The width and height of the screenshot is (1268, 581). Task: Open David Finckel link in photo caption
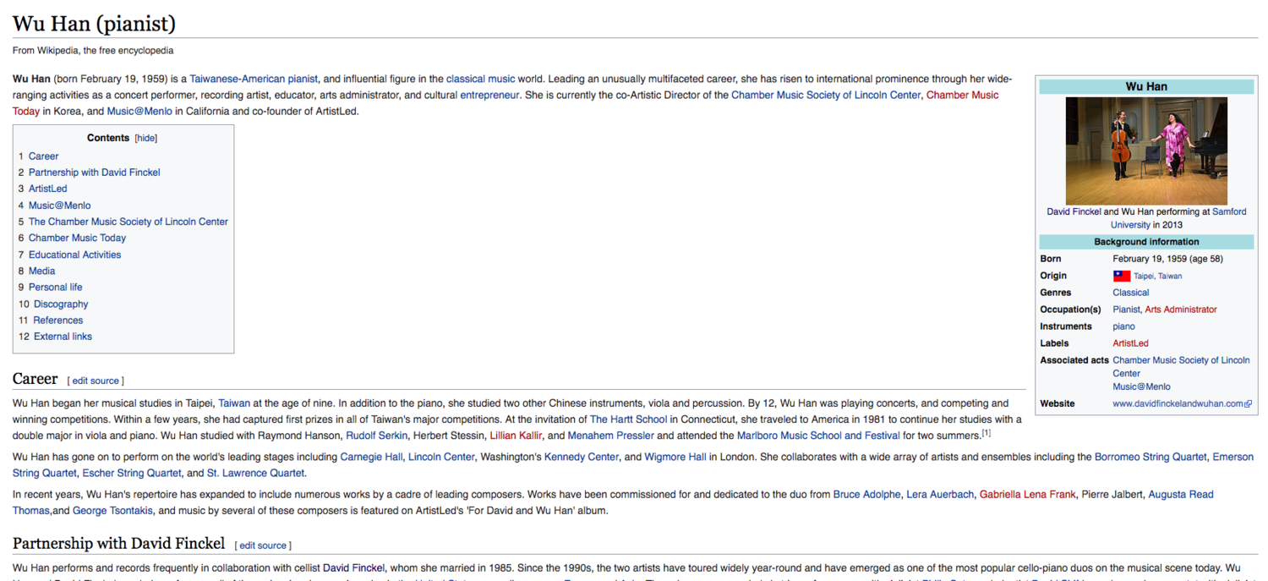(x=1074, y=212)
